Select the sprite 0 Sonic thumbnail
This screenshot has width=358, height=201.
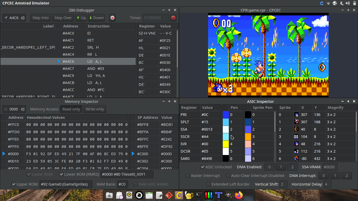point(296,115)
